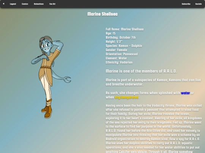Click the 'Age: 15' line

[110, 34]
